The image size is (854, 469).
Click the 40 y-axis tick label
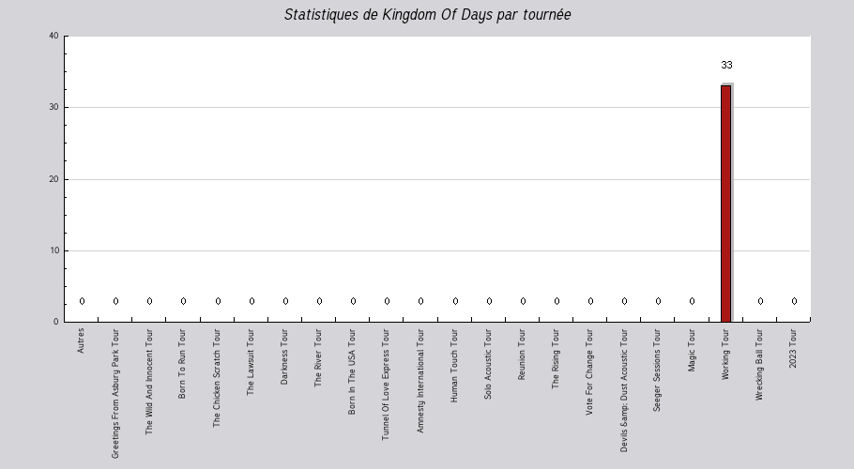(53, 36)
